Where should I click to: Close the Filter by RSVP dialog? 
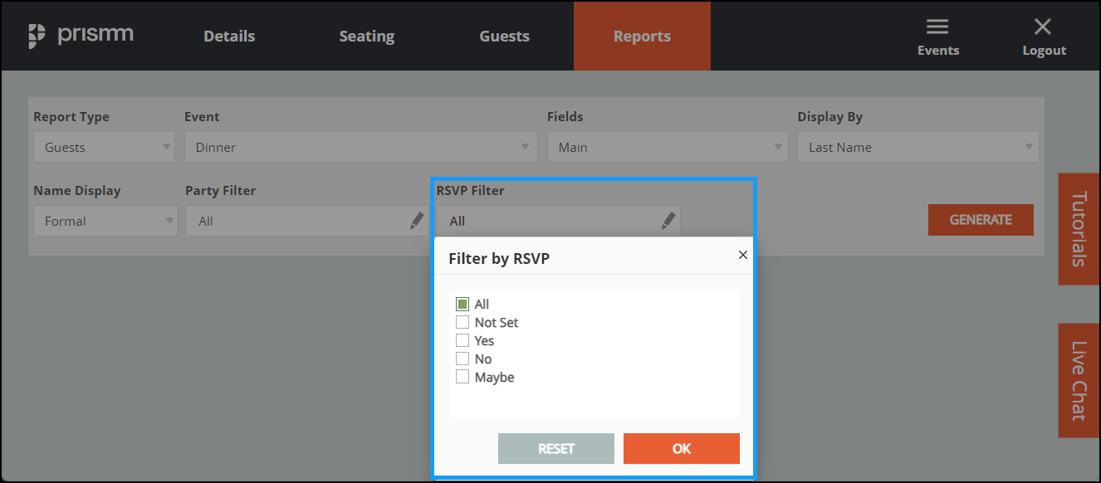pos(742,255)
